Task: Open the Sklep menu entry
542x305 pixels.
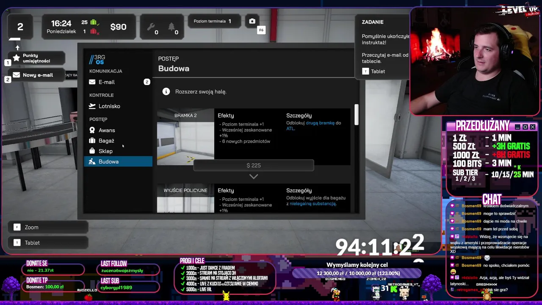Action: pos(118,151)
